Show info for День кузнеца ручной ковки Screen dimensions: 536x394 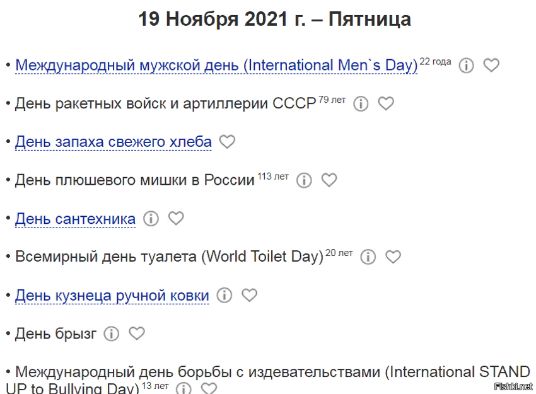pos(224,295)
